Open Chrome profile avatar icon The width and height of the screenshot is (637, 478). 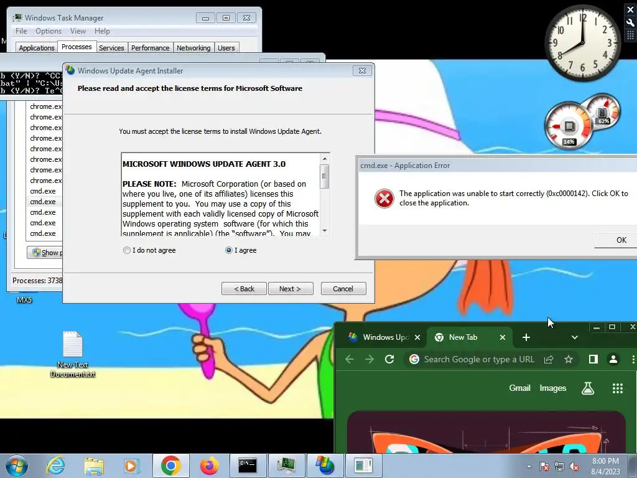[613, 359]
